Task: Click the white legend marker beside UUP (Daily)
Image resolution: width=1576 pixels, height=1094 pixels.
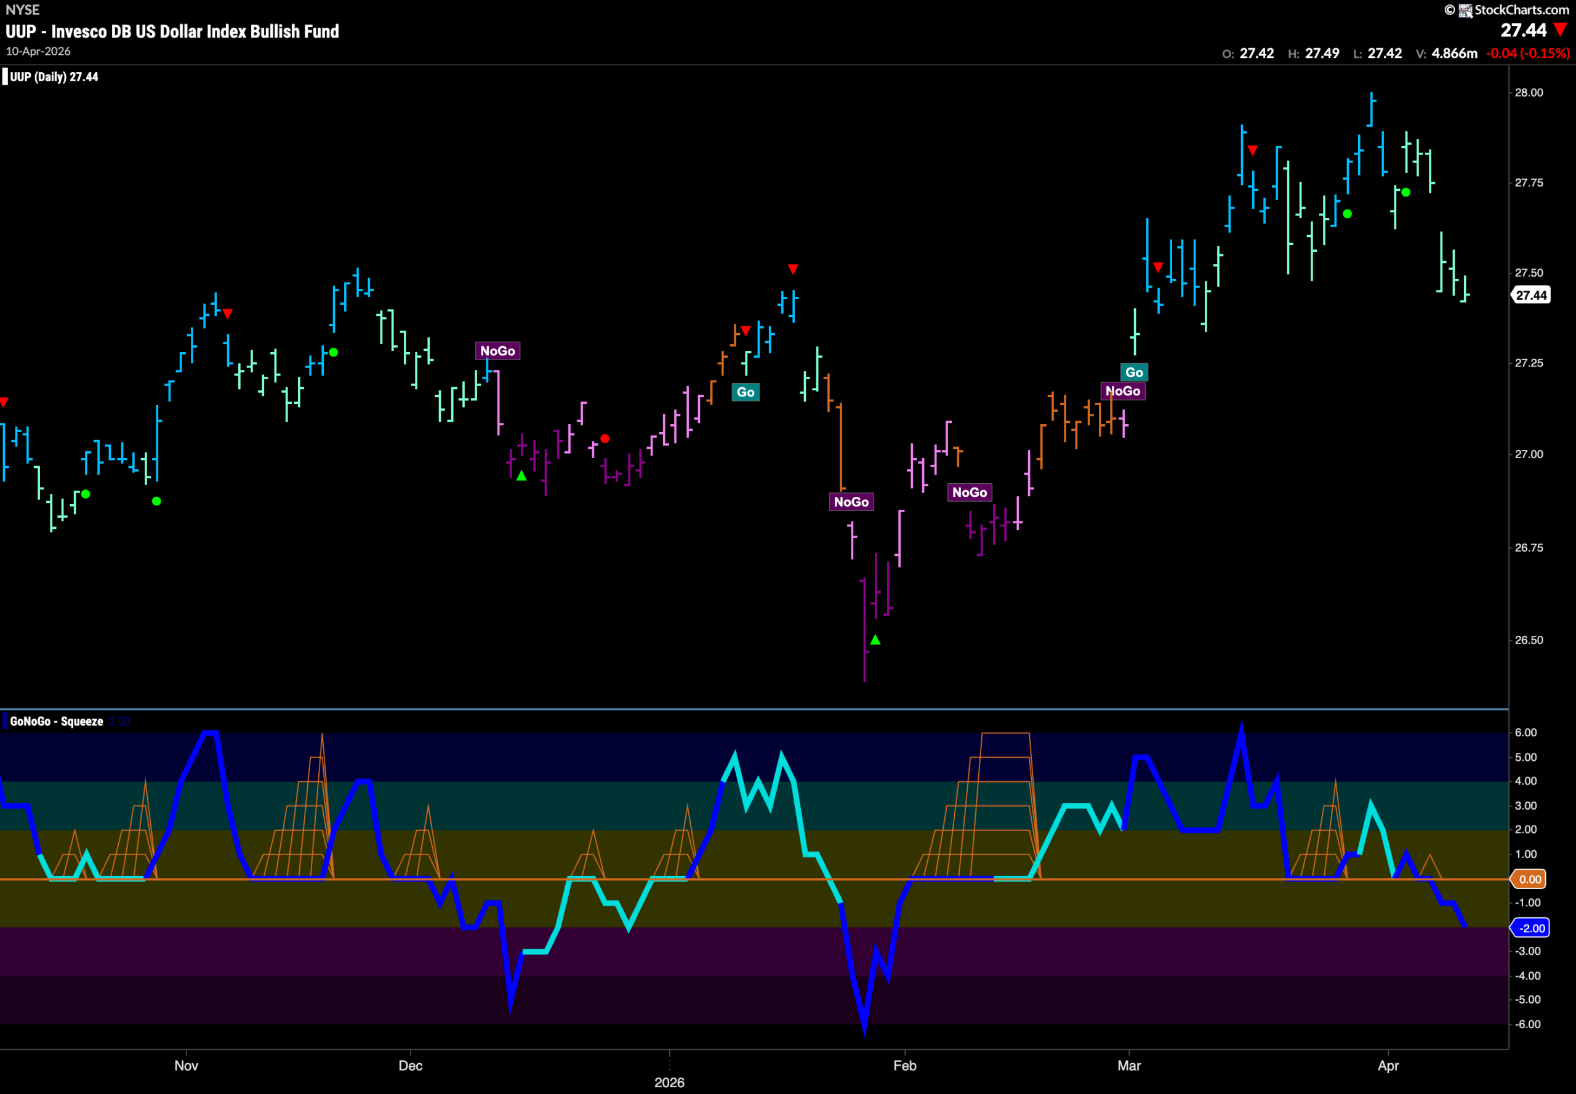Action: tap(5, 77)
